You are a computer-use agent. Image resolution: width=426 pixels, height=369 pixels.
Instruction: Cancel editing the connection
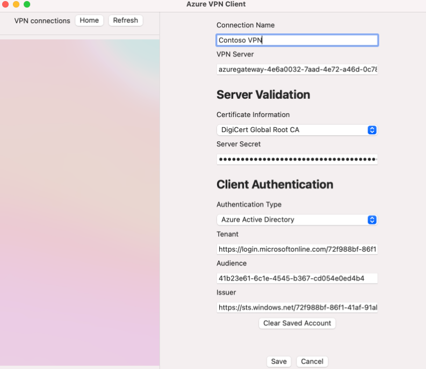coord(312,361)
